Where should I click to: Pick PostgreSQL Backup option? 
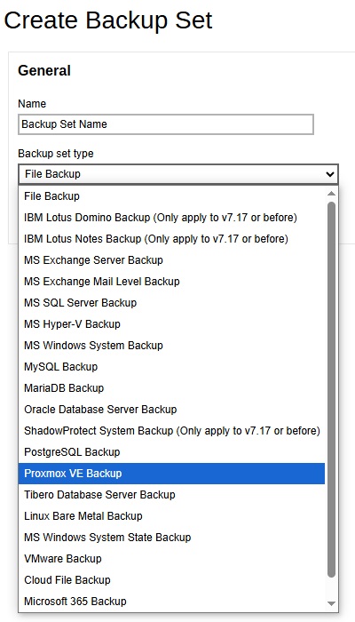171,452
